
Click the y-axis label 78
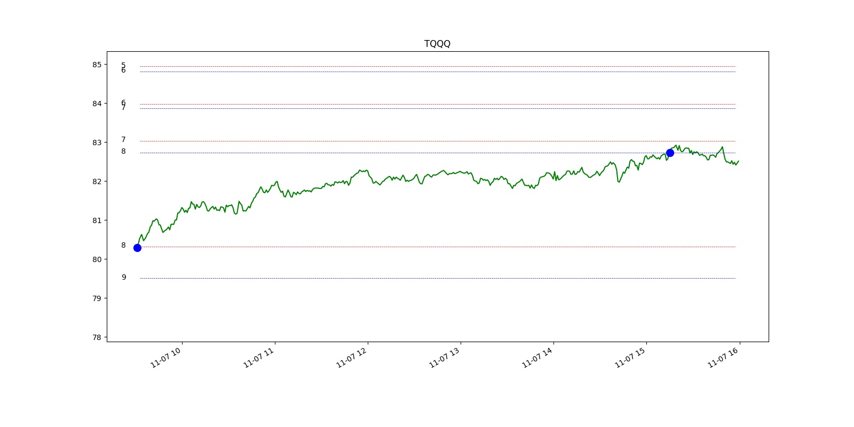tap(97, 337)
